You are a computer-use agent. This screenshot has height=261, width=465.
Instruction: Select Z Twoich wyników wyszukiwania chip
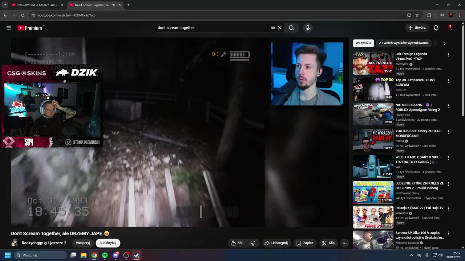click(404, 43)
